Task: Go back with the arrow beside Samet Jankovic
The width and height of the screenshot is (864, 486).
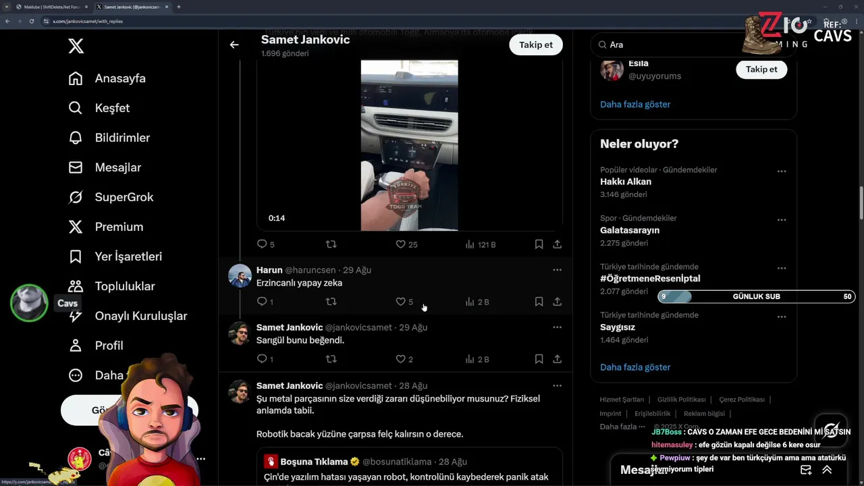Action: pos(234,45)
